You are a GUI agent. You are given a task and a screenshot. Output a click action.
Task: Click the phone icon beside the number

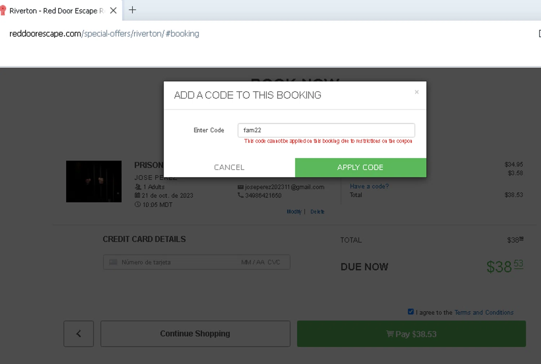click(x=241, y=195)
